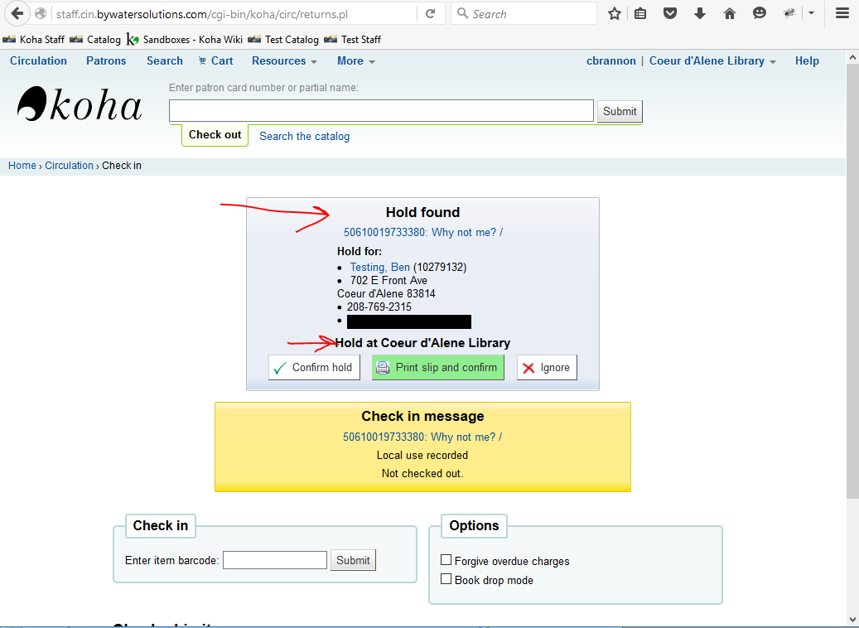Expand the More dropdown menu

click(x=355, y=60)
